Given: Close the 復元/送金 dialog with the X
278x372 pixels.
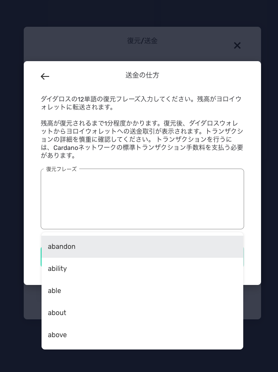Looking at the screenshot, I should click(237, 45).
